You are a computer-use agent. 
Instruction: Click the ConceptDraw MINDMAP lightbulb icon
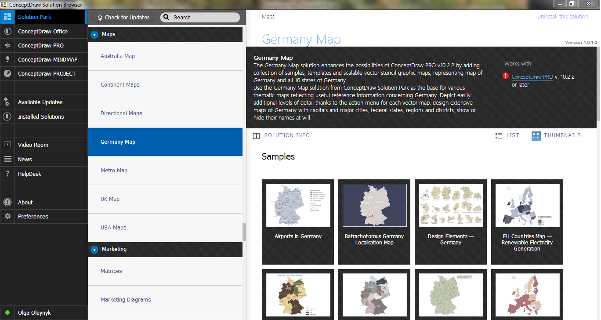click(x=7, y=59)
